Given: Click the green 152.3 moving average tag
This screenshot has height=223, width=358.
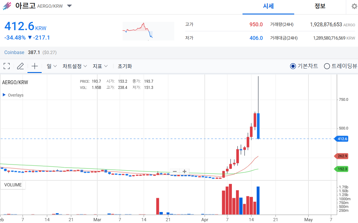Looking at the screenshot, I should point(341,169).
